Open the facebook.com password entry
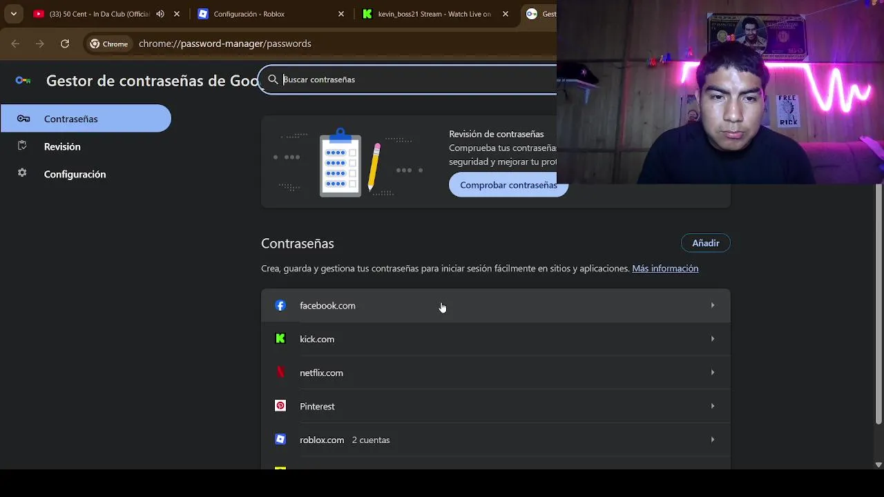The image size is (884, 497). point(495,306)
